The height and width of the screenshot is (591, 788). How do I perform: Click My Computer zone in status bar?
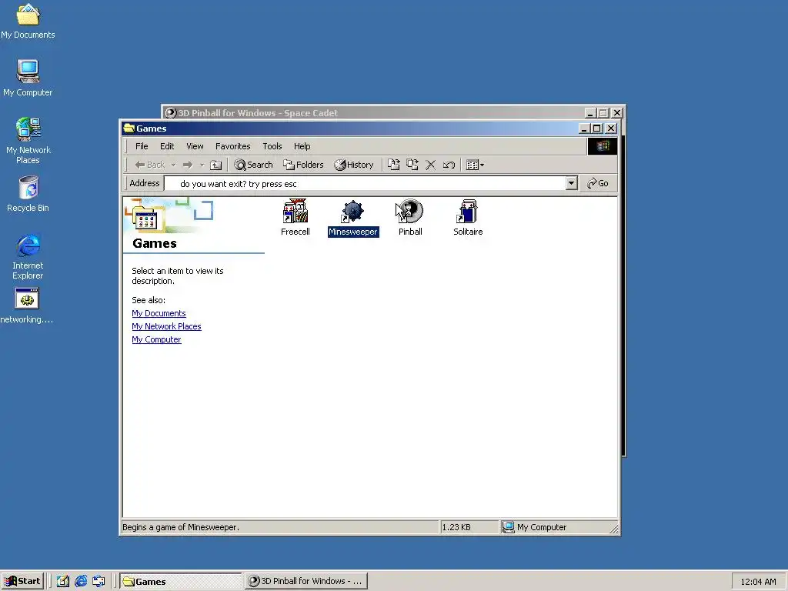pos(535,527)
